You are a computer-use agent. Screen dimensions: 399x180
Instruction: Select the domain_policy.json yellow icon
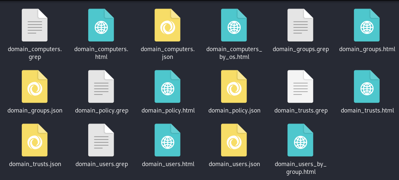(x=234, y=87)
